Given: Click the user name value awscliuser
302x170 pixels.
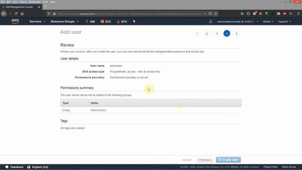Looking at the screenshot, I should pyautogui.click(x=116, y=66).
